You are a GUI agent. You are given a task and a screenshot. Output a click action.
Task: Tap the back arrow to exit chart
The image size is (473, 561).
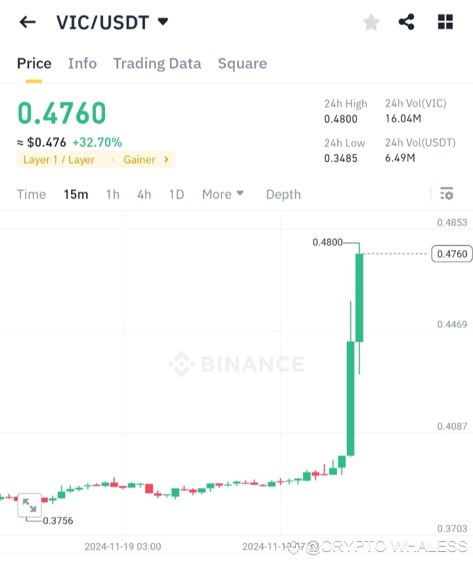pyautogui.click(x=27, y=22)
